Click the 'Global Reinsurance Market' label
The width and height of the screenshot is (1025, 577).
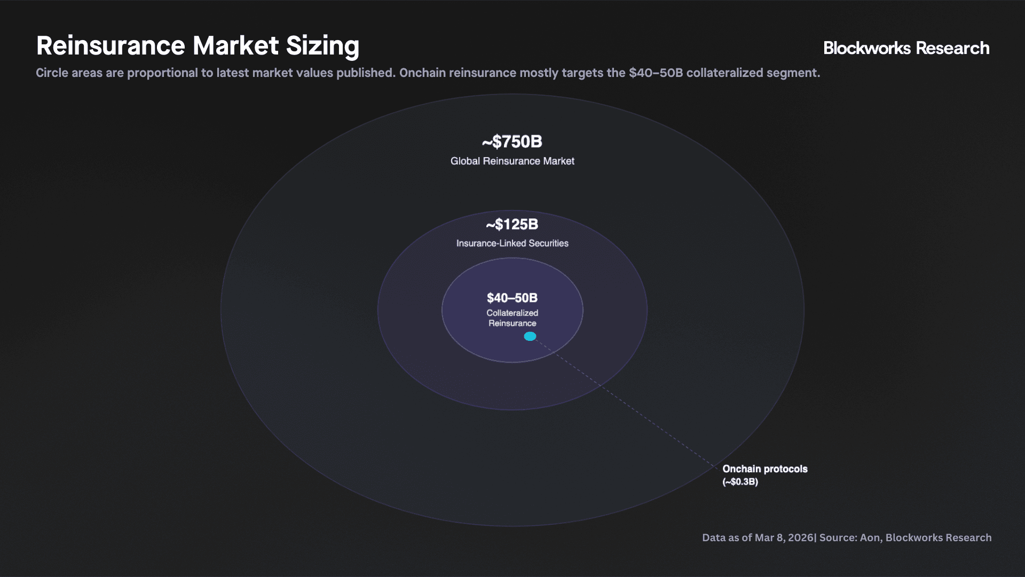click(x=512, y=161)
